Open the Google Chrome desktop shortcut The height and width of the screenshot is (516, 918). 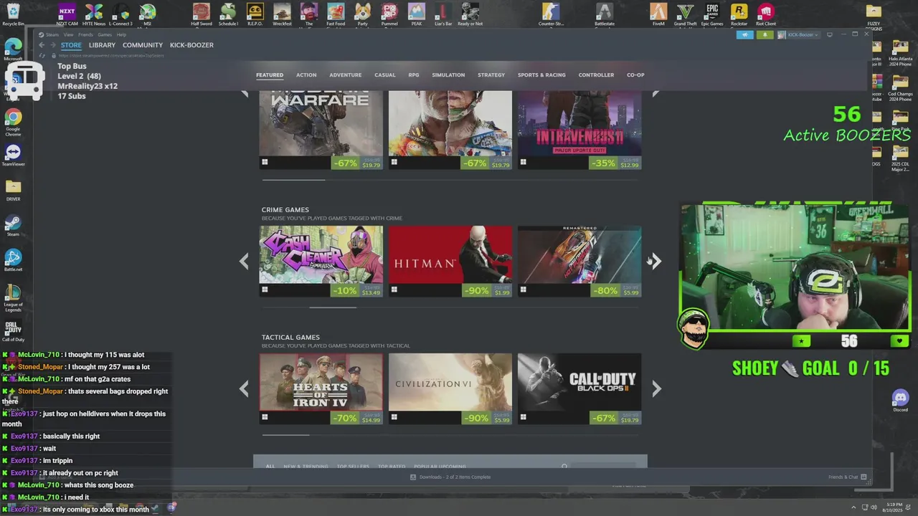[13, 123]
